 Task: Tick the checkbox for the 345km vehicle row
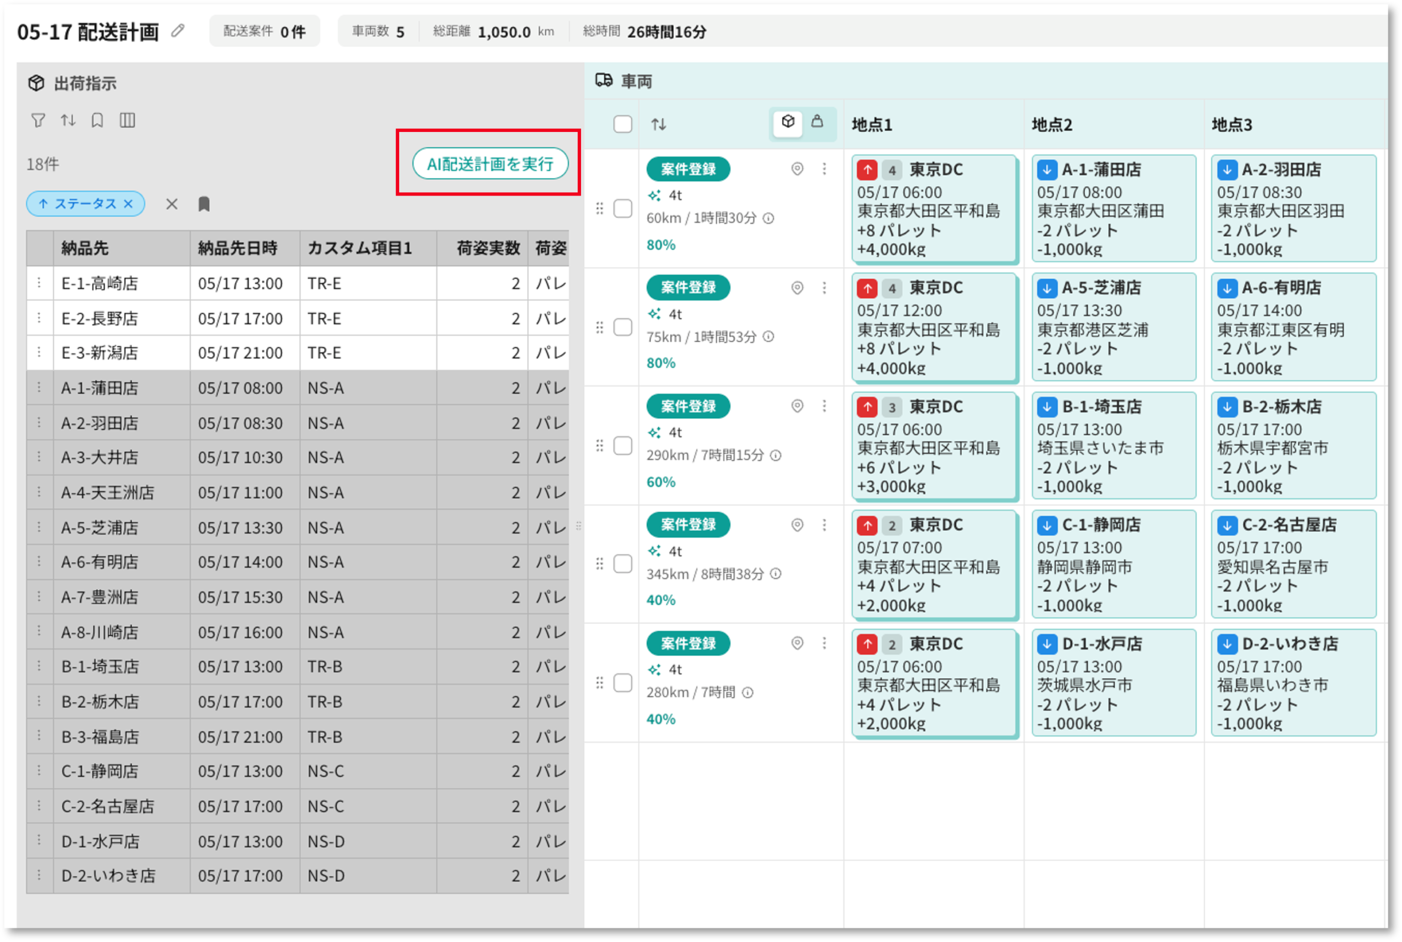(623, 564)
